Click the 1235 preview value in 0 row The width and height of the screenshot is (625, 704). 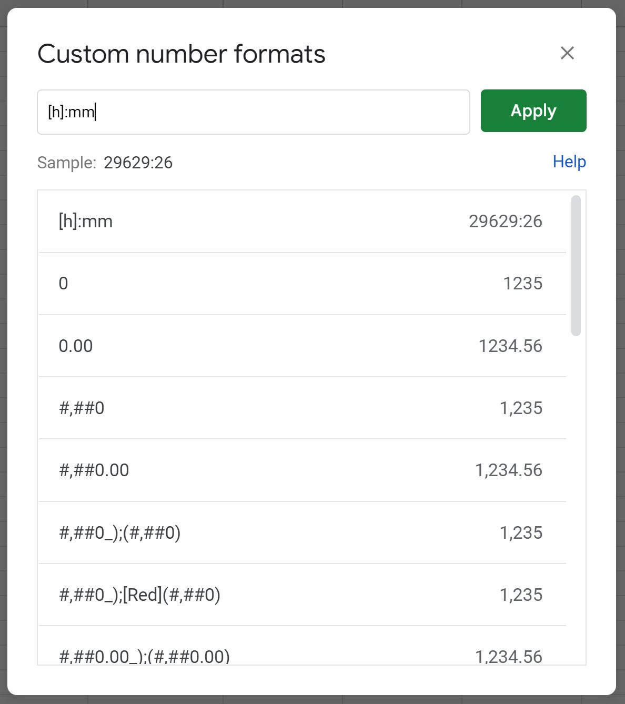coord(523,284)
